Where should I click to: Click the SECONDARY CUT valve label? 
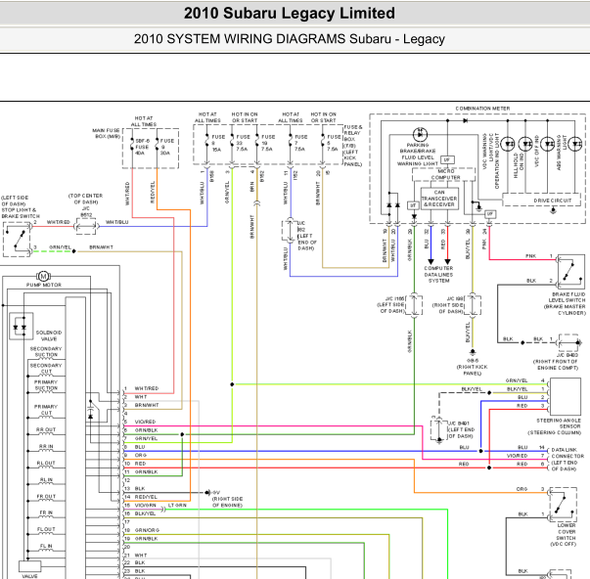pyautogui.click(x=46, y=368)
